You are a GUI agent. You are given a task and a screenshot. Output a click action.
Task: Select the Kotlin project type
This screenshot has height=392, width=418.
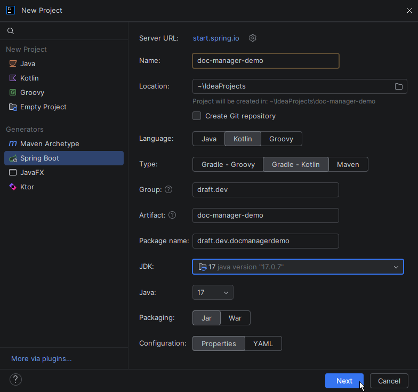tap(64, 78)
